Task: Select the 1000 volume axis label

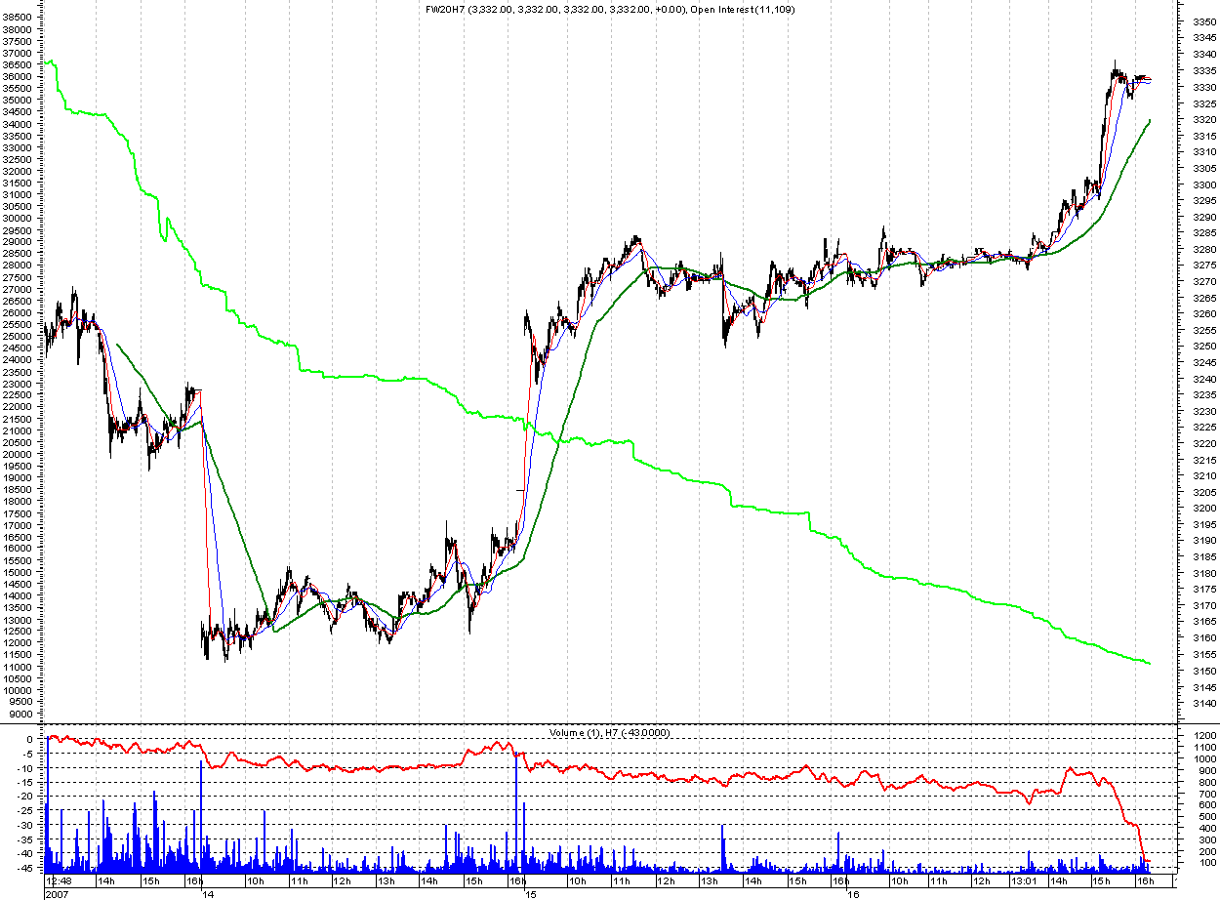Action: tap(1203, 758)
